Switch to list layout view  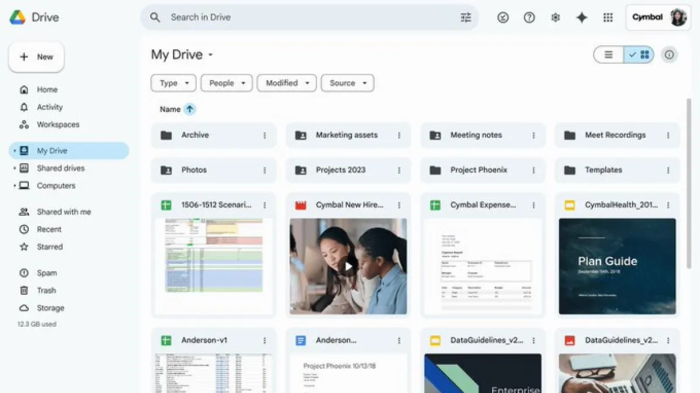608,55
